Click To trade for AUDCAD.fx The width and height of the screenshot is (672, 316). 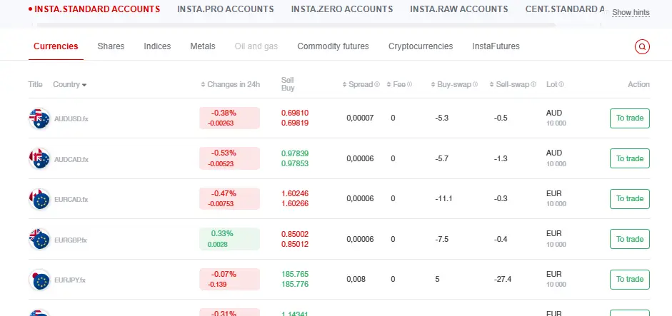pos(630,158)
